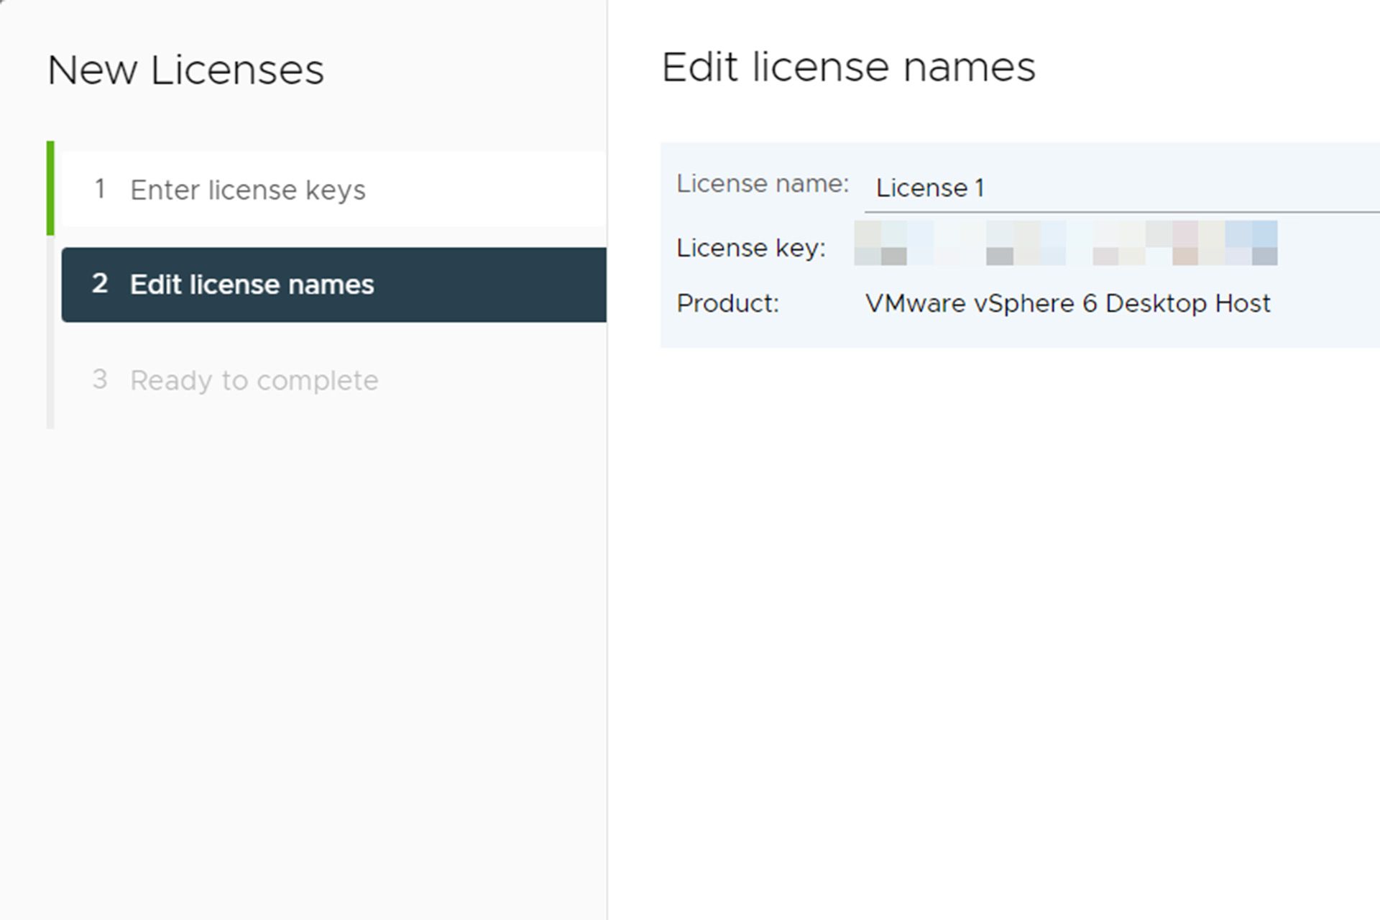Open step 3 Ready to complete

click(334, 380)
